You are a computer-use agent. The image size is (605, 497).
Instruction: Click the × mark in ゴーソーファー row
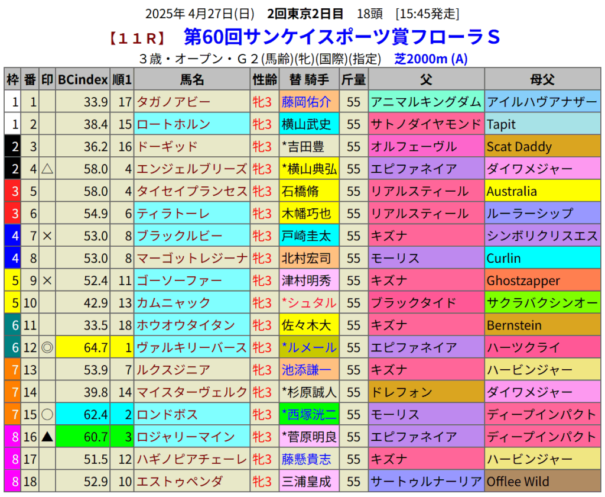pyautogui.click(x=47, y=280)
